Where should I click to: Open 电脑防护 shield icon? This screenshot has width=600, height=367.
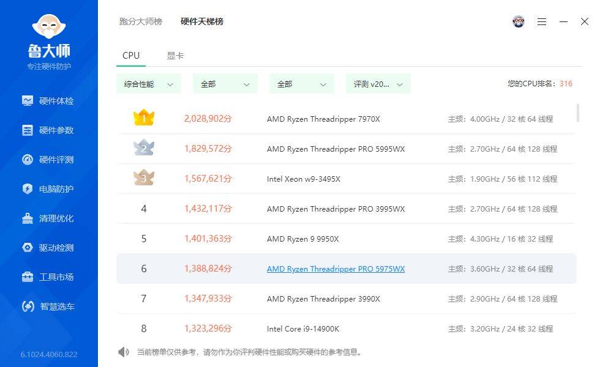tap(28, 189)
